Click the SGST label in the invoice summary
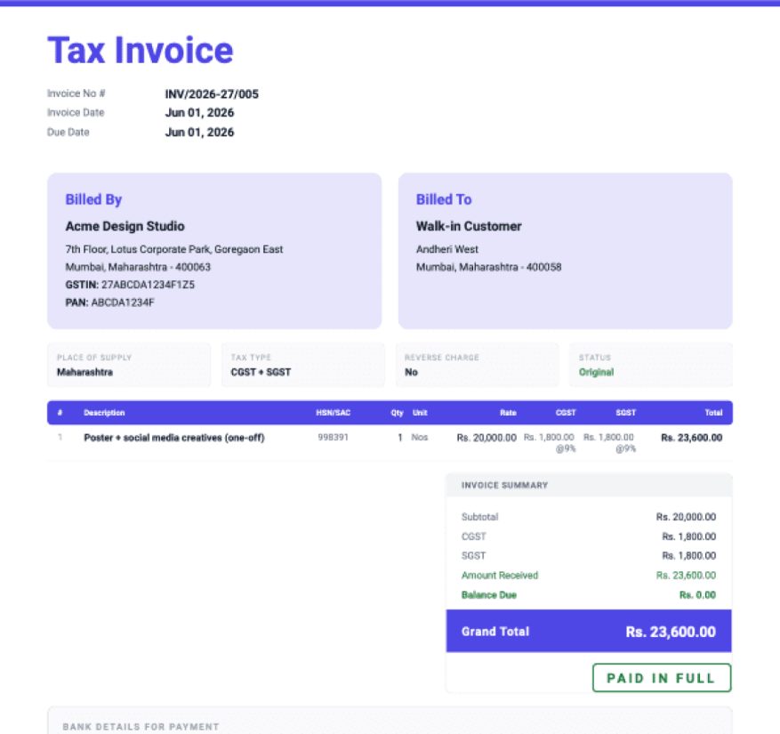780x734 pixels. 473,556
